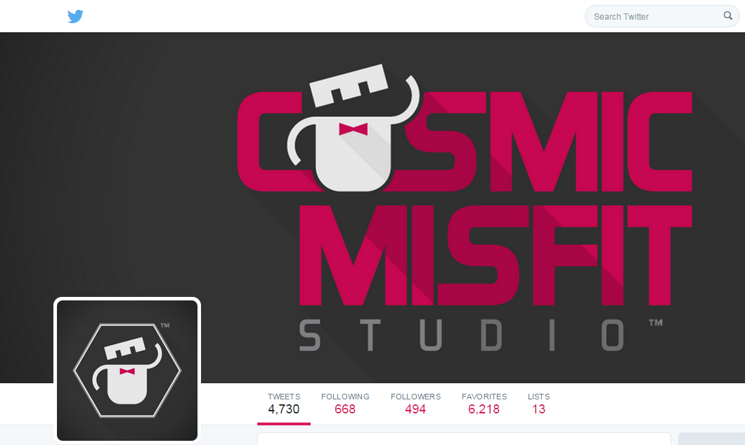Click the timeline card below the profile stats
Image resolution: width=745 pixels, height=445 pixels.
tap(464, 439)
